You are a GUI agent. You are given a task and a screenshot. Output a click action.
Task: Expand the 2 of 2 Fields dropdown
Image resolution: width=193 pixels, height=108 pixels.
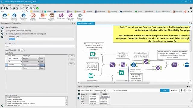tap(90, 91)
